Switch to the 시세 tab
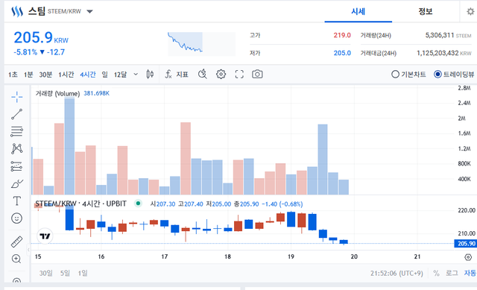Image resolution: width=477 pixels, height=290 pixels. [x=358, y=12]
